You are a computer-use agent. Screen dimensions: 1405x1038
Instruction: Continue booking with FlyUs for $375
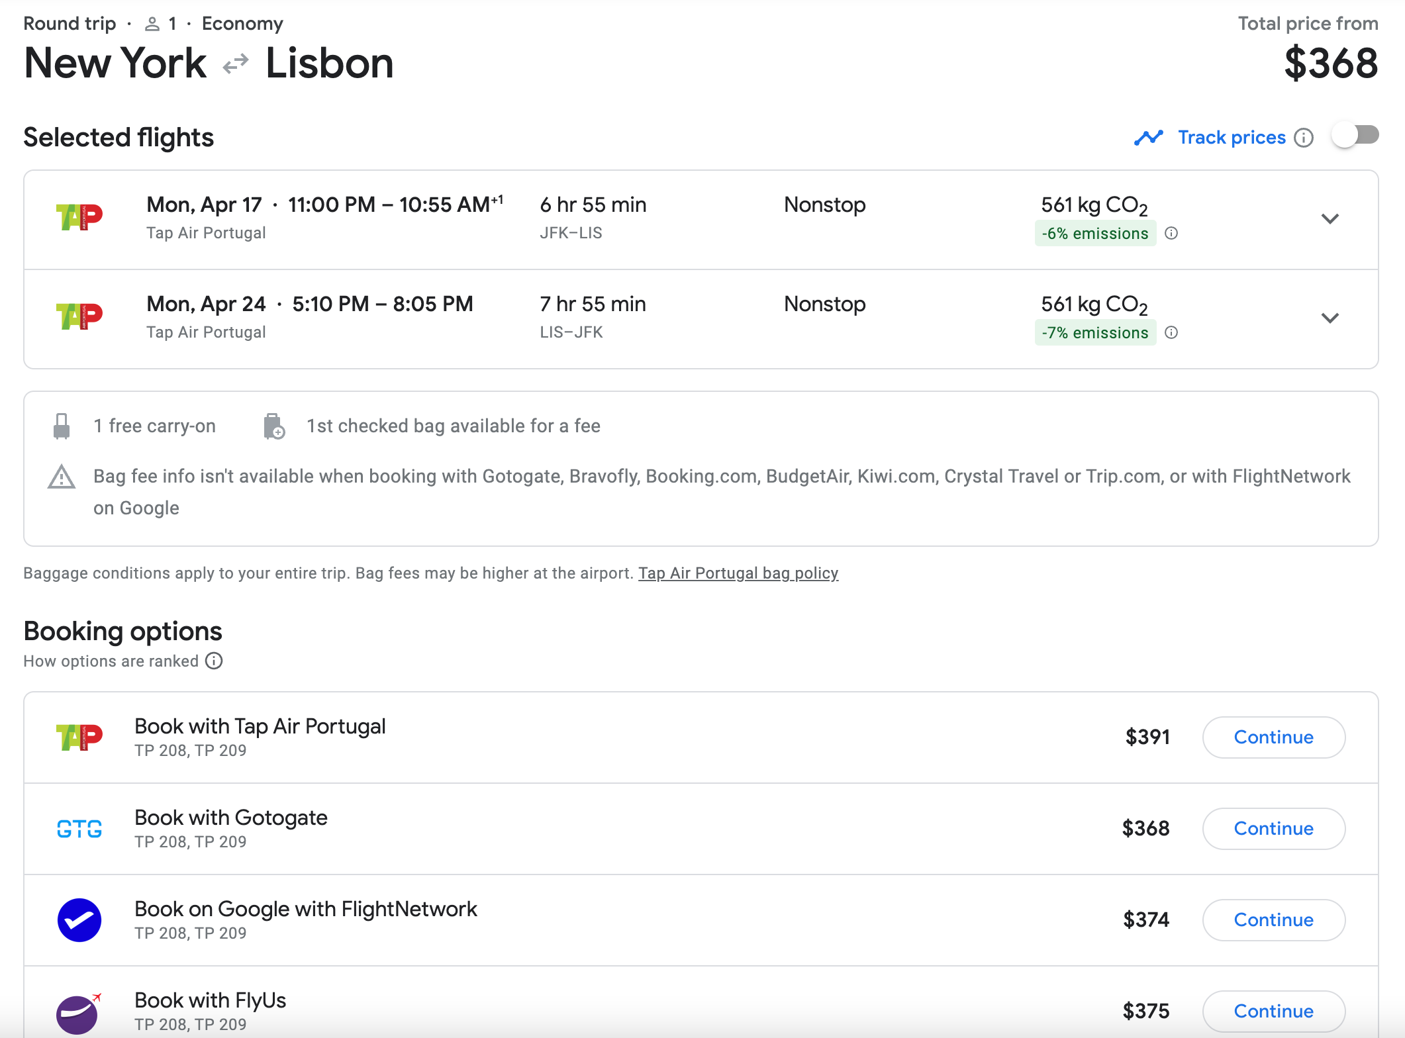1274,1012
